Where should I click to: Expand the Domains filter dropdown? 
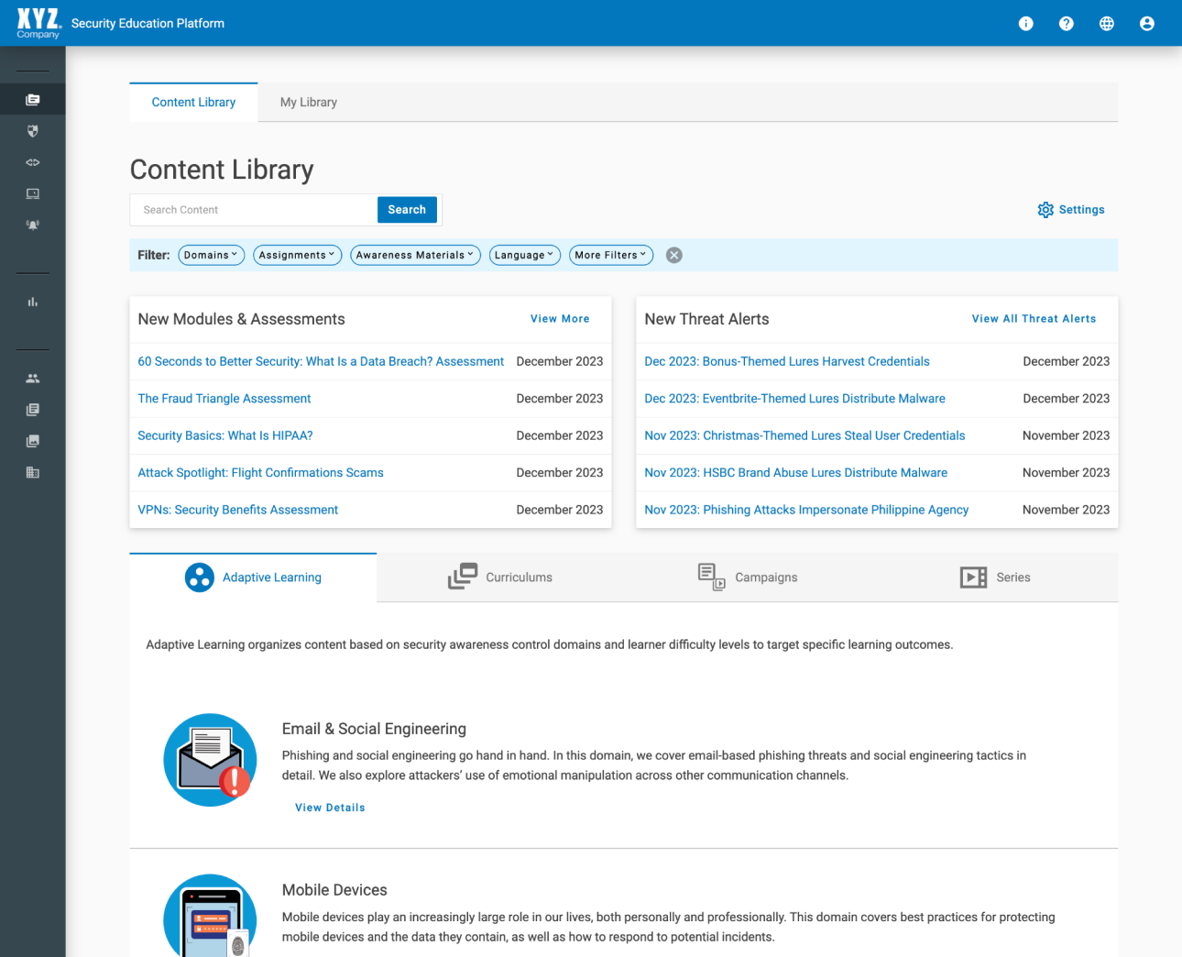(x=211, y=256)
